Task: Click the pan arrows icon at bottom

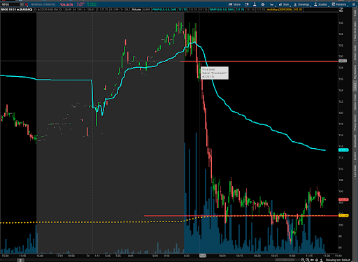Action: (313, 260)
